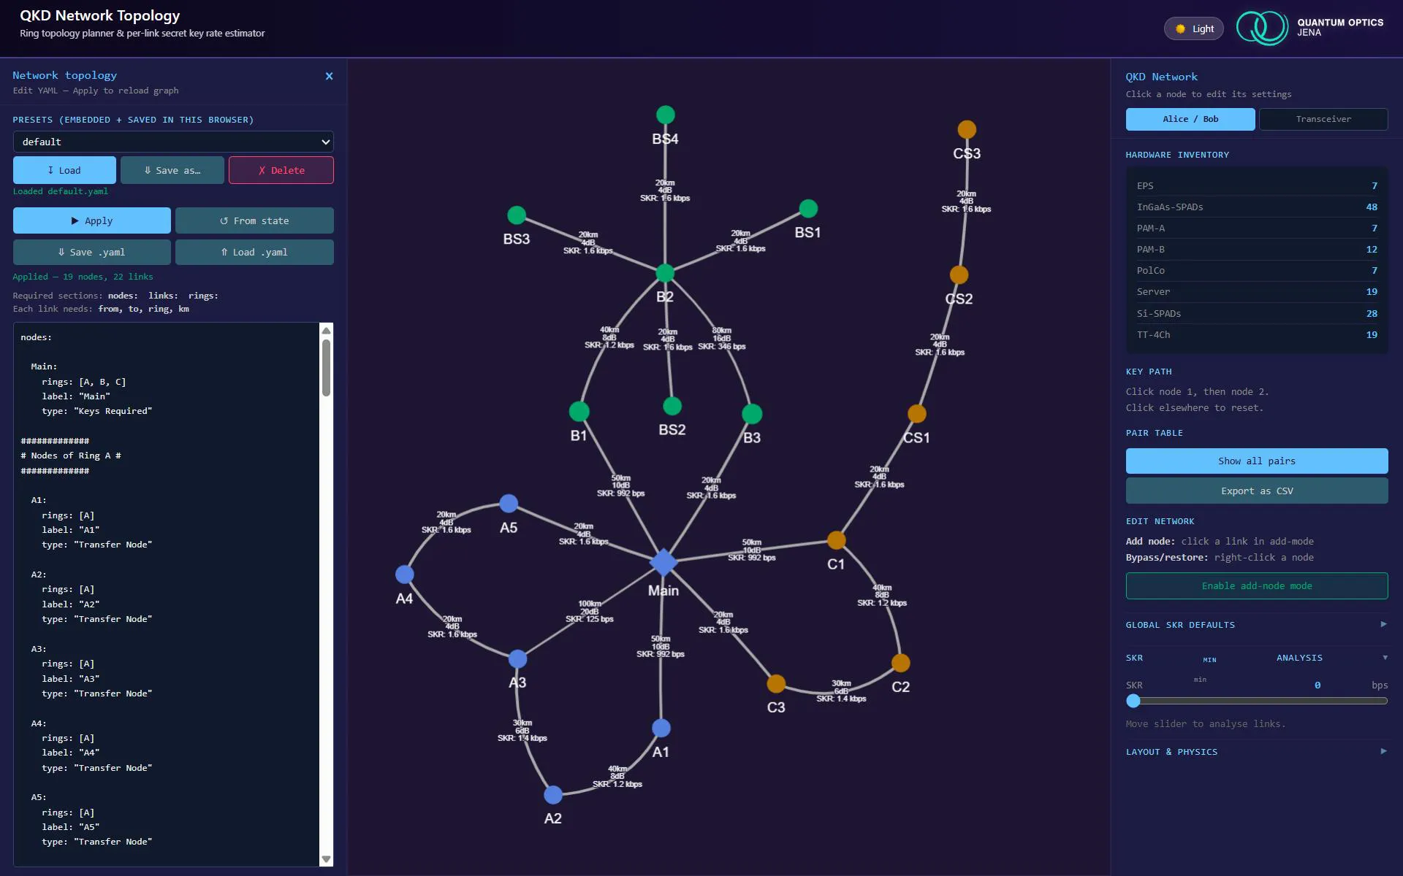The width and height of the screenshot is (1403, 876).
Task: Expand the Global SKR Defaults section
Action: [1257, 625]
